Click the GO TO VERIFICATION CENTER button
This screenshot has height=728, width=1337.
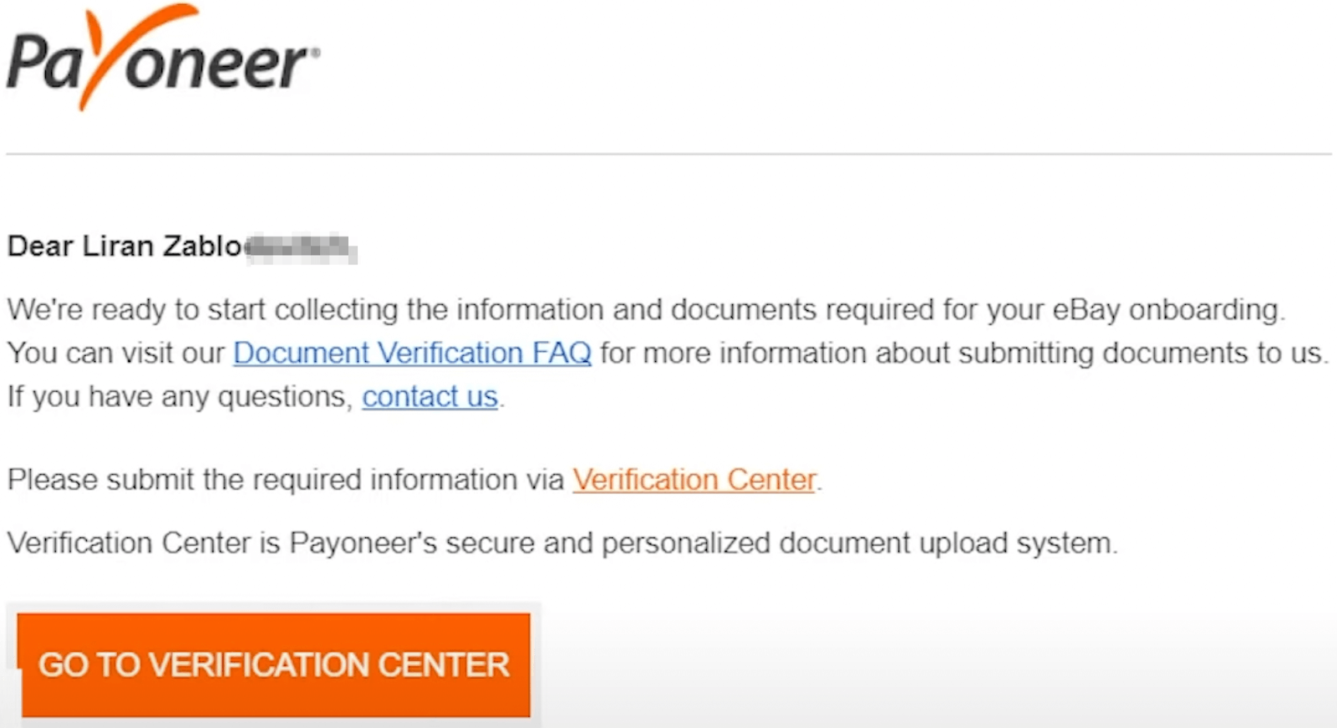pos(275,665)
